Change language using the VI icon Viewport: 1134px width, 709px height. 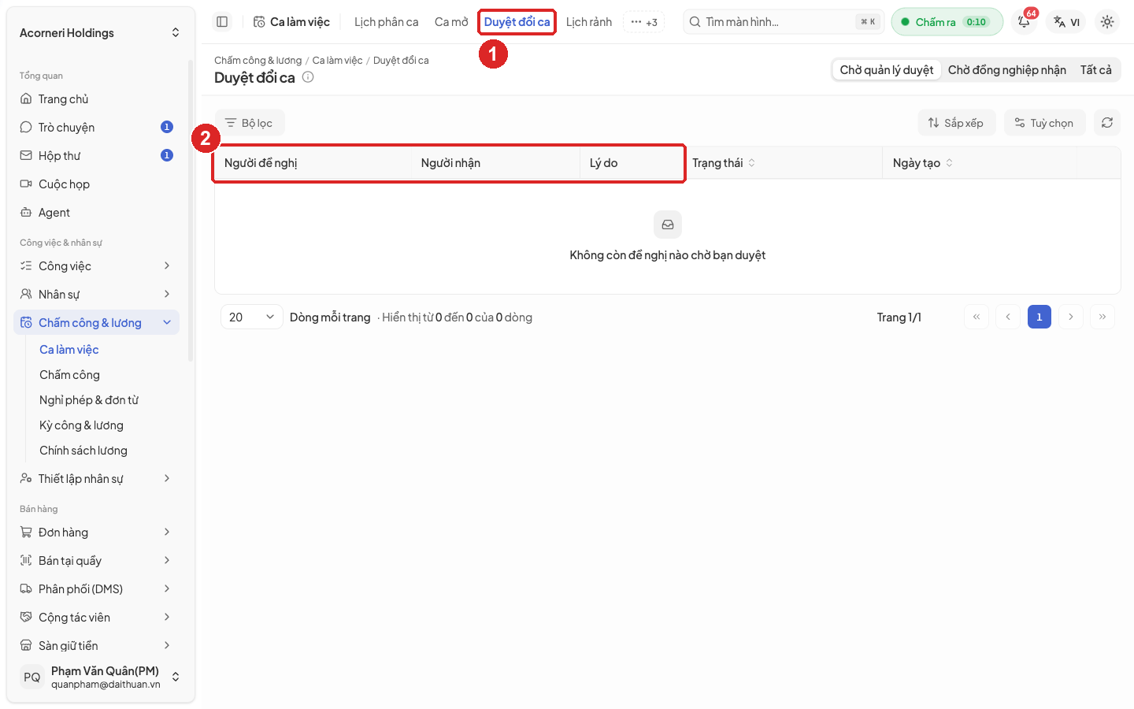click(1067, 22)
